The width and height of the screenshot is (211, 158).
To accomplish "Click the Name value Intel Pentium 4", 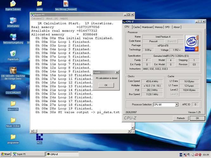I will click(163, 37).
